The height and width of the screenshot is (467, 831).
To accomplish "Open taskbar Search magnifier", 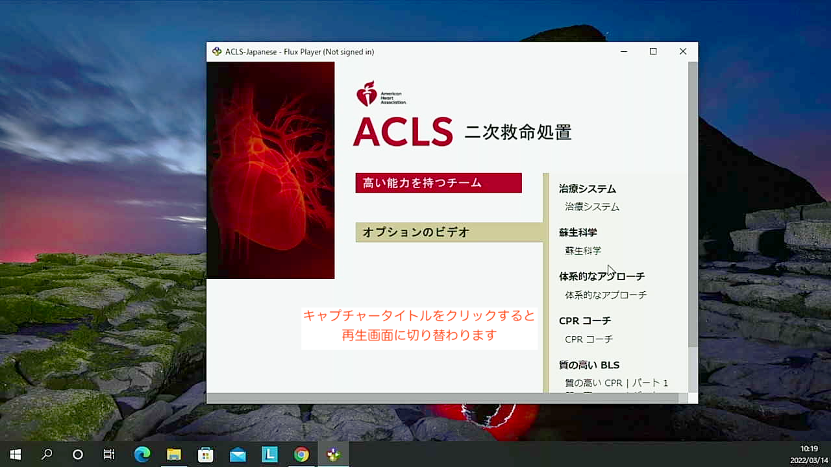I will 47,455.
